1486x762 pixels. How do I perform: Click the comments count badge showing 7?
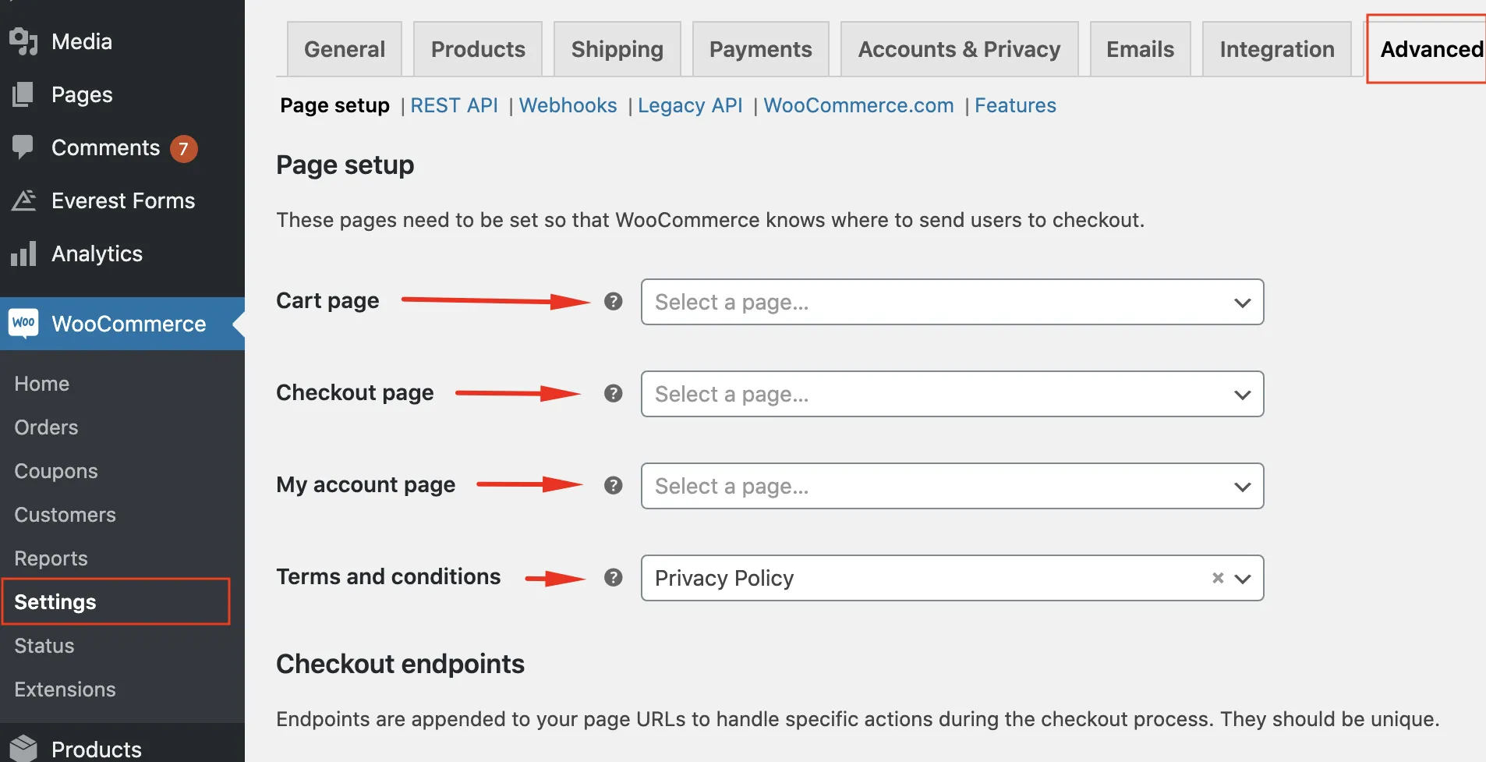tap(184, 148)
